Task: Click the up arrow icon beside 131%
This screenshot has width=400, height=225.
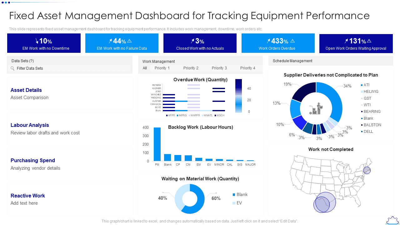Action: click(x=346, y=41)
